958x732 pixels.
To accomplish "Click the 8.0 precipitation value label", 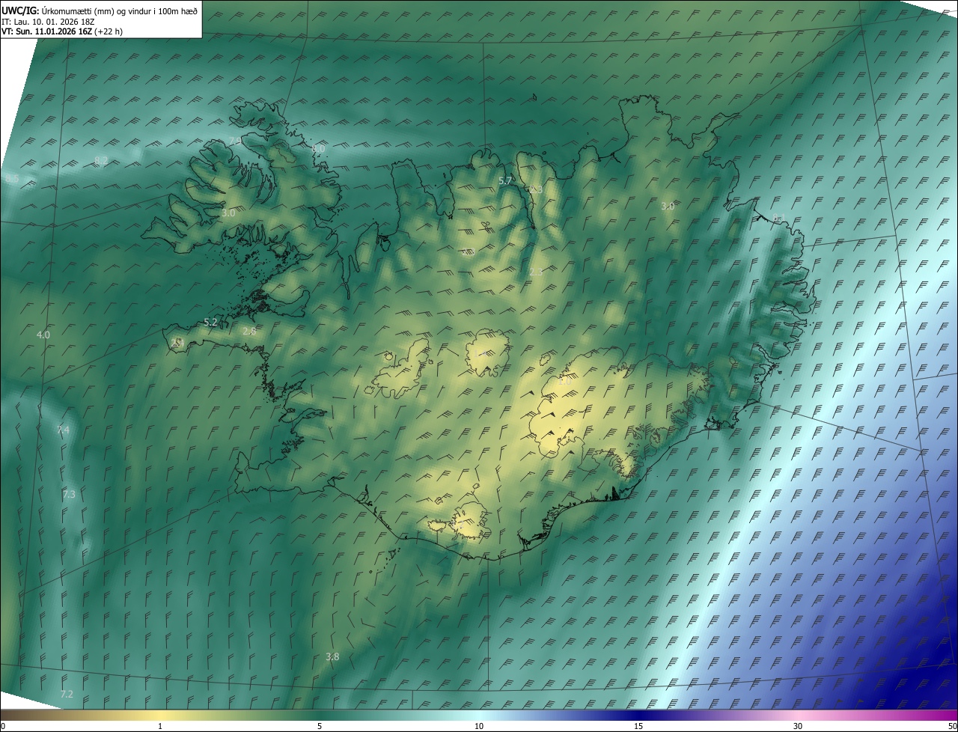I will pos(319,149).
